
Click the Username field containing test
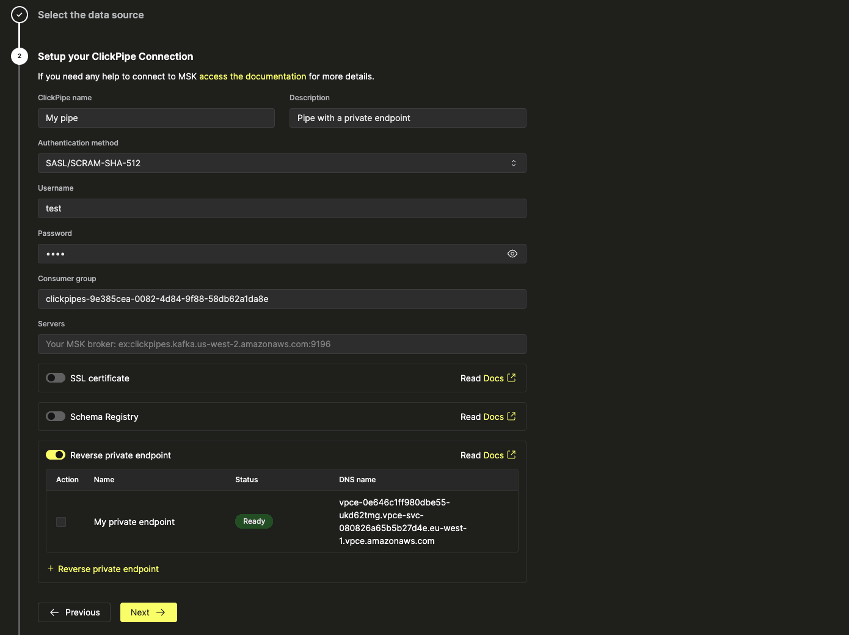click(x=282, y=208)
